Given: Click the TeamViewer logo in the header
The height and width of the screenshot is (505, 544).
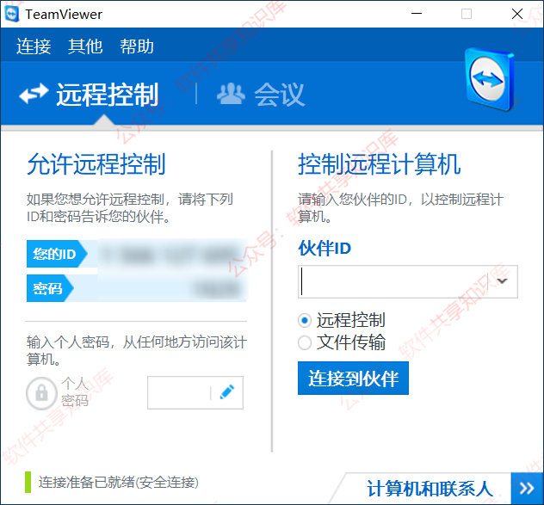Looking at the screenshot, I should pyautogui.click(x=491, y=80).
